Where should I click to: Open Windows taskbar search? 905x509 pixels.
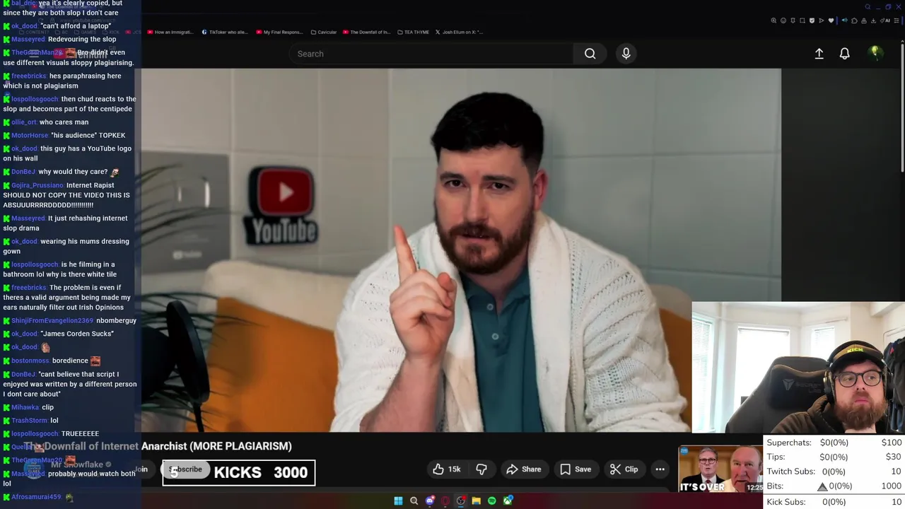414,501
